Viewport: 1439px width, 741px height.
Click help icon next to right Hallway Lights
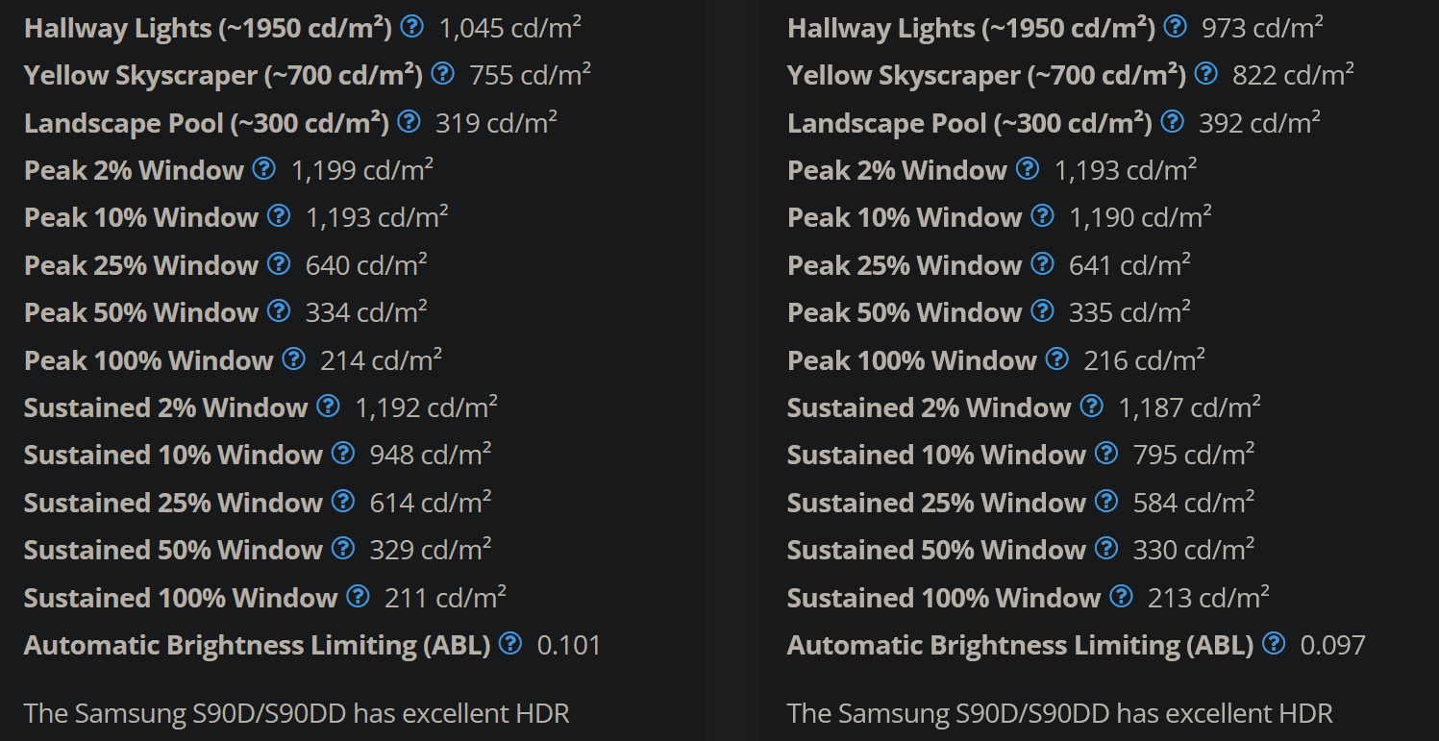[1175, 27]
